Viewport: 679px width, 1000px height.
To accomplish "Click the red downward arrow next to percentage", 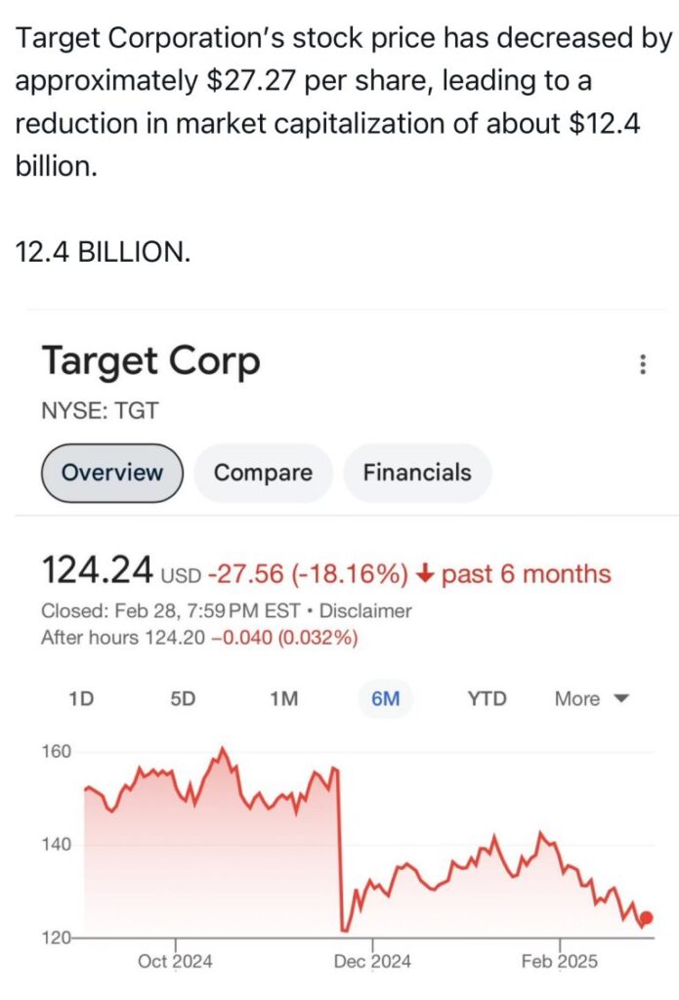I will pyautogui.click(x=426, y=573).
